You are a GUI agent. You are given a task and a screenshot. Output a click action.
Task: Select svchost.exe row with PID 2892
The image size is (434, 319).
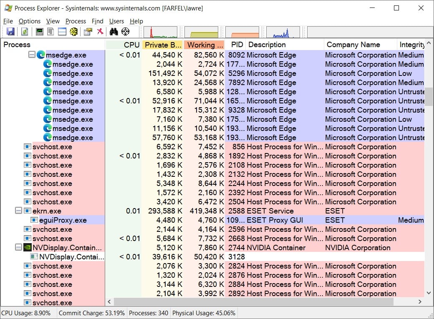212,293
